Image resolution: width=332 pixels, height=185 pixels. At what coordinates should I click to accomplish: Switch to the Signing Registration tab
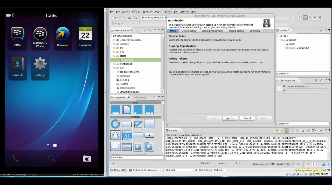coord(212,31)
